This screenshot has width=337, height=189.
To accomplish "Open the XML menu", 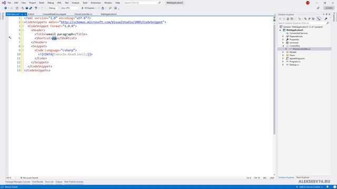I will (60, 3).
